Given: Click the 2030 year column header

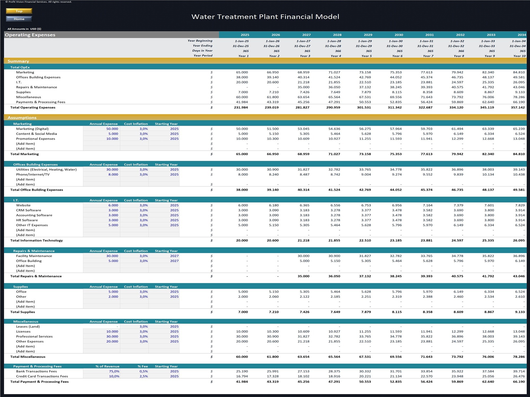Looking at the screenshot, I should [399, 35].
